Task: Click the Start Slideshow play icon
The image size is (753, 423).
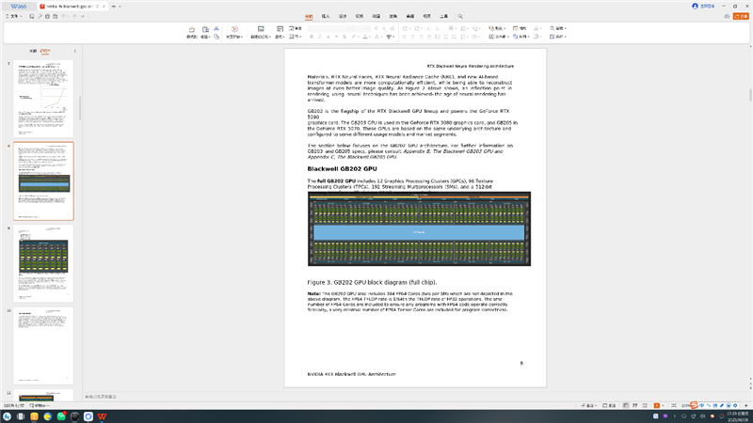Action: (234, 30)
